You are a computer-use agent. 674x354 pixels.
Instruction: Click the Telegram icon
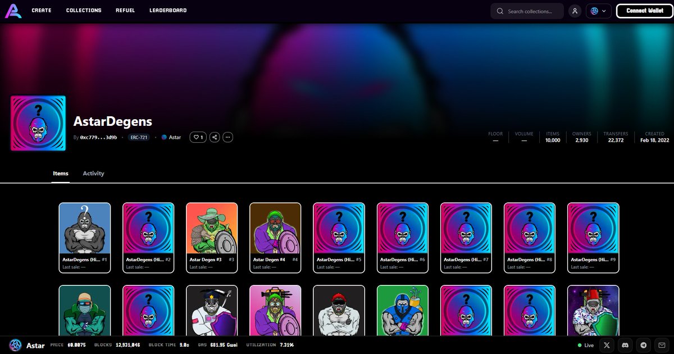(644, 345)
